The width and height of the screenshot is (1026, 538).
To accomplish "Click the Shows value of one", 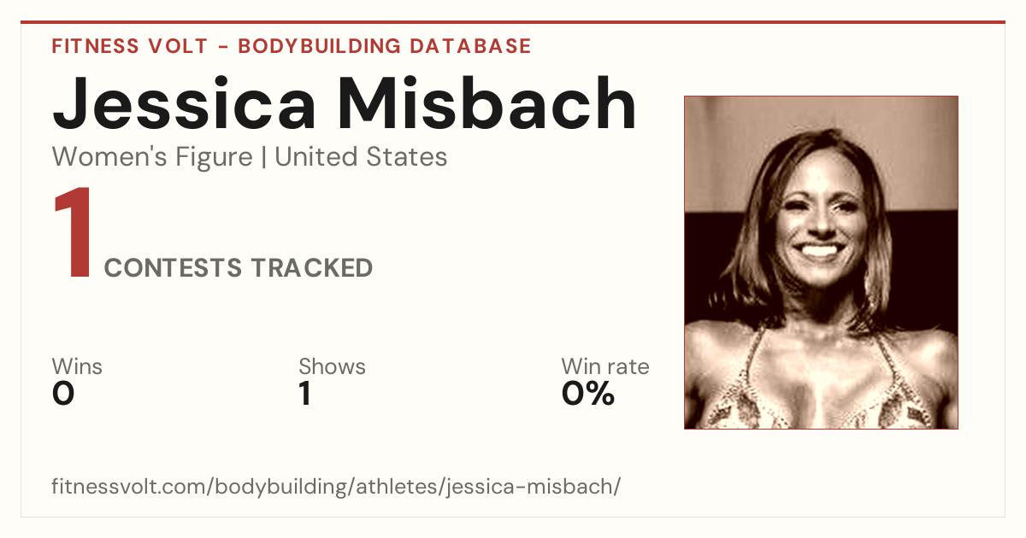I will (304, 394).
